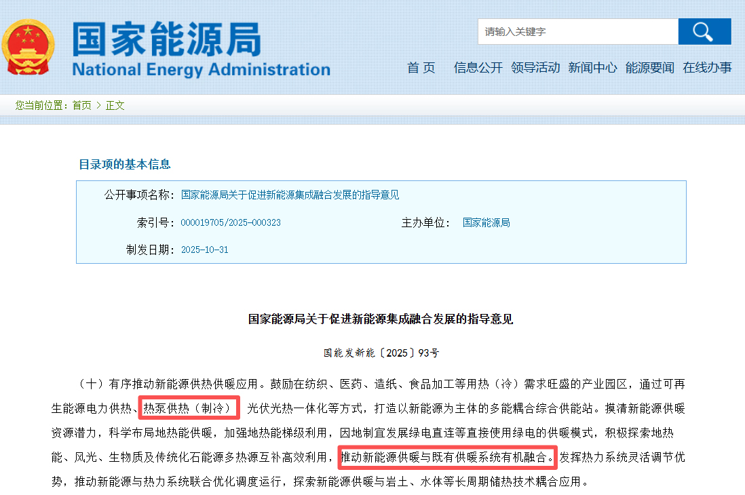Click the article heading 国家能源局关于促进新能源集成融合发展的指导意见

click(380, 320)
